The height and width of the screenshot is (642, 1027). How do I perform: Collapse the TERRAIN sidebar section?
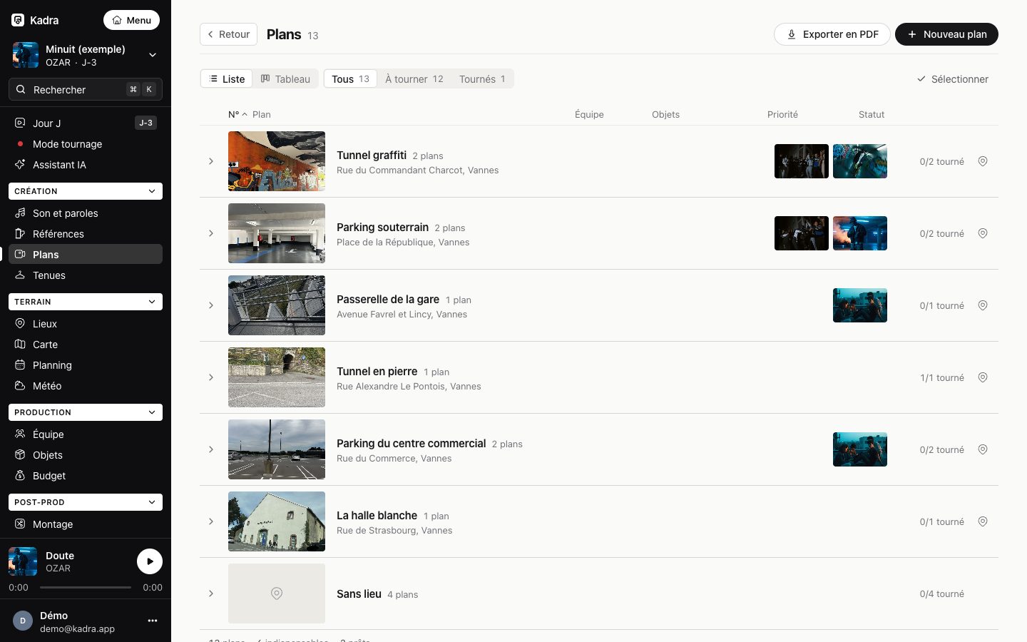(x=86, y=302)
